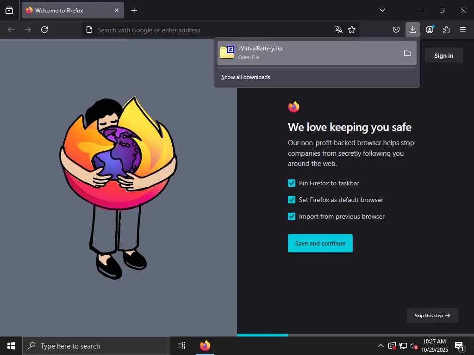The width and height of the screenshot is (474, 355).
Task: Go forward with the forward arrow
Action: pos(28,30)
